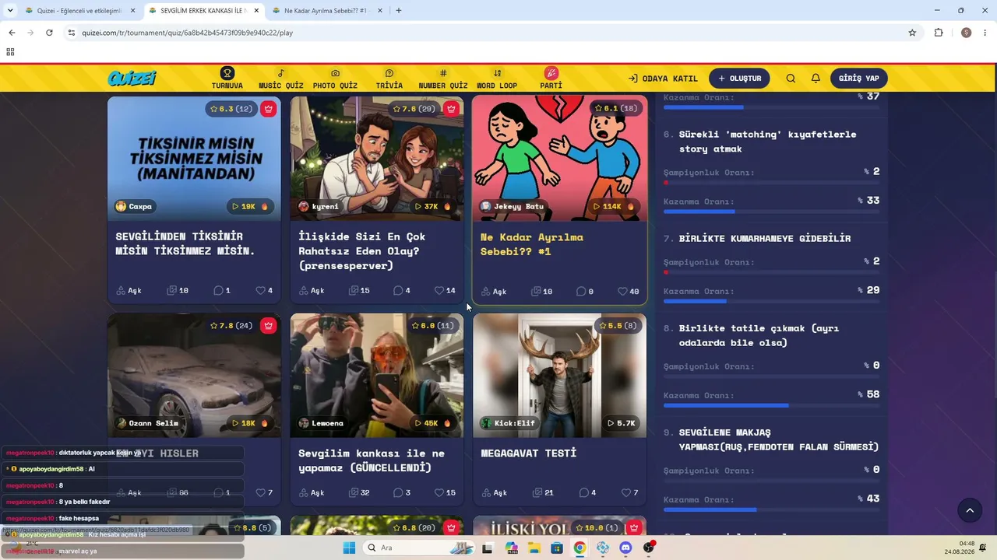
Task: Click the Aşk category on 'MEGAGAVAT TESTİ' card
Action: click(x=494, y=492)
